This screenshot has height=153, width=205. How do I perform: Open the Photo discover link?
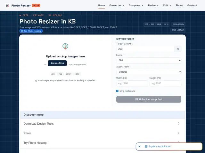pyautogui.click(x=102, y=133)
